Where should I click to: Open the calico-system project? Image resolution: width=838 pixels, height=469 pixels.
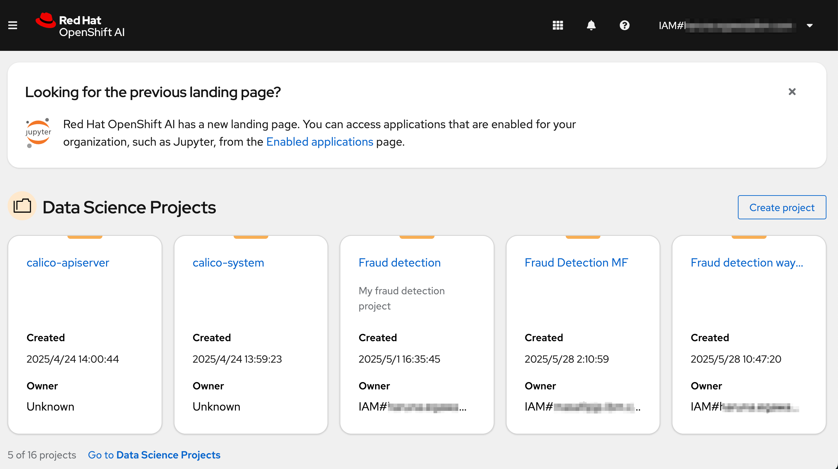click(228, 262)
